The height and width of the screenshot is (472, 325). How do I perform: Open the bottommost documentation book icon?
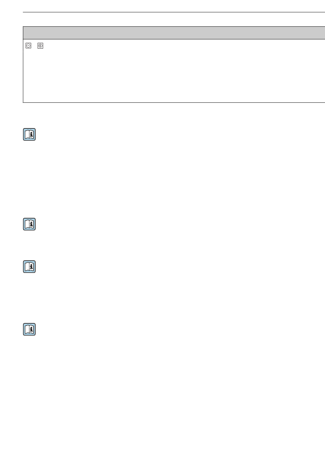29,330
